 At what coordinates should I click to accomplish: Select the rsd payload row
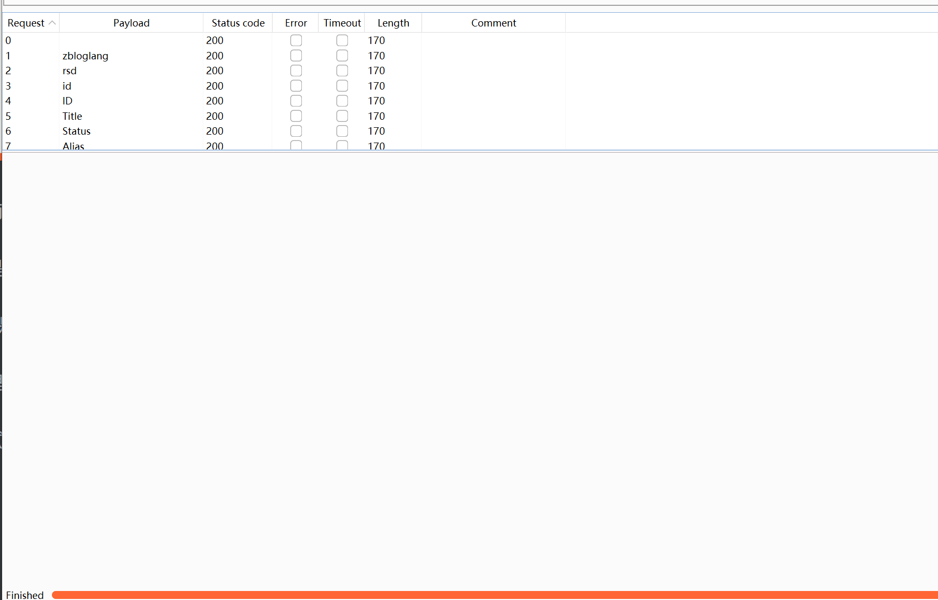[69, 70]
